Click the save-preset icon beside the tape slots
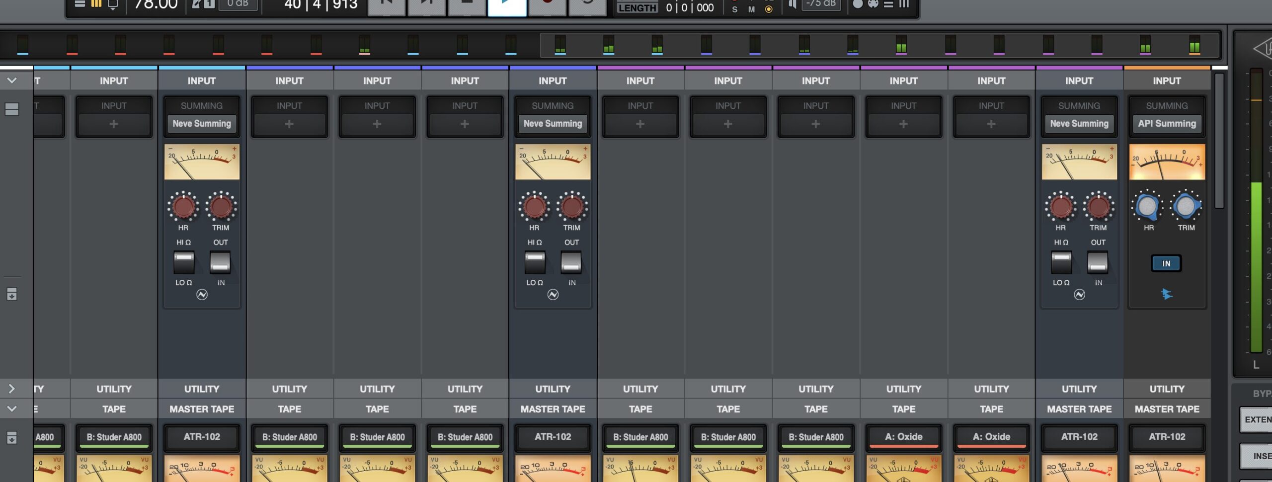 click(x=12, y=437)
